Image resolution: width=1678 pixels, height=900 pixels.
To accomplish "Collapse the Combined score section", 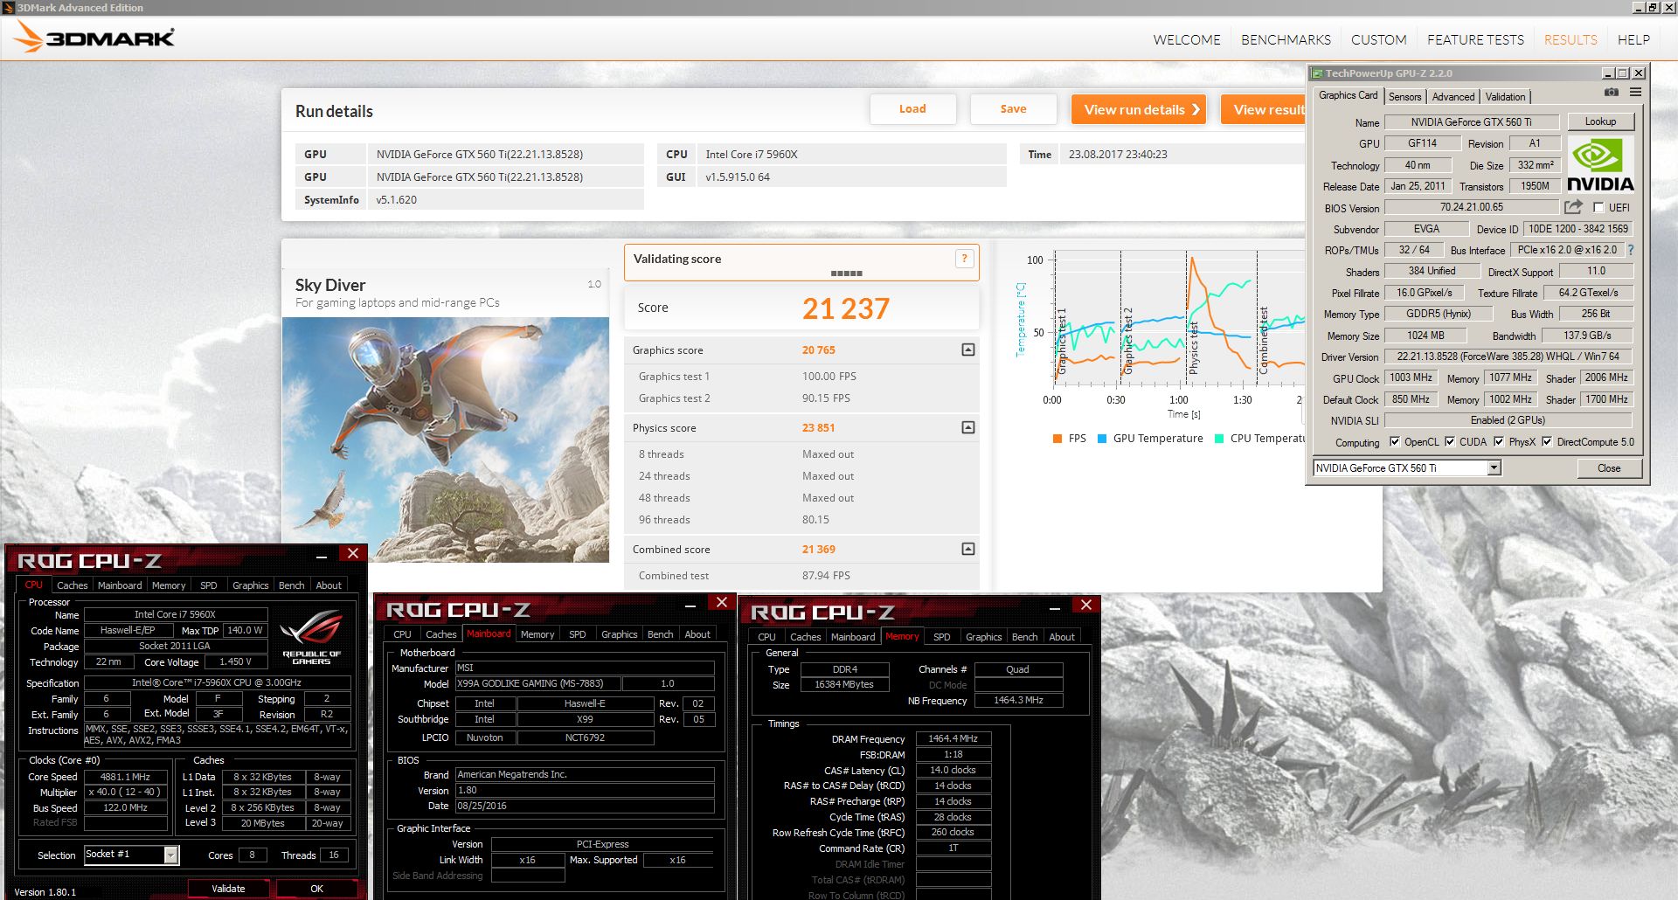I will point(968,549).
